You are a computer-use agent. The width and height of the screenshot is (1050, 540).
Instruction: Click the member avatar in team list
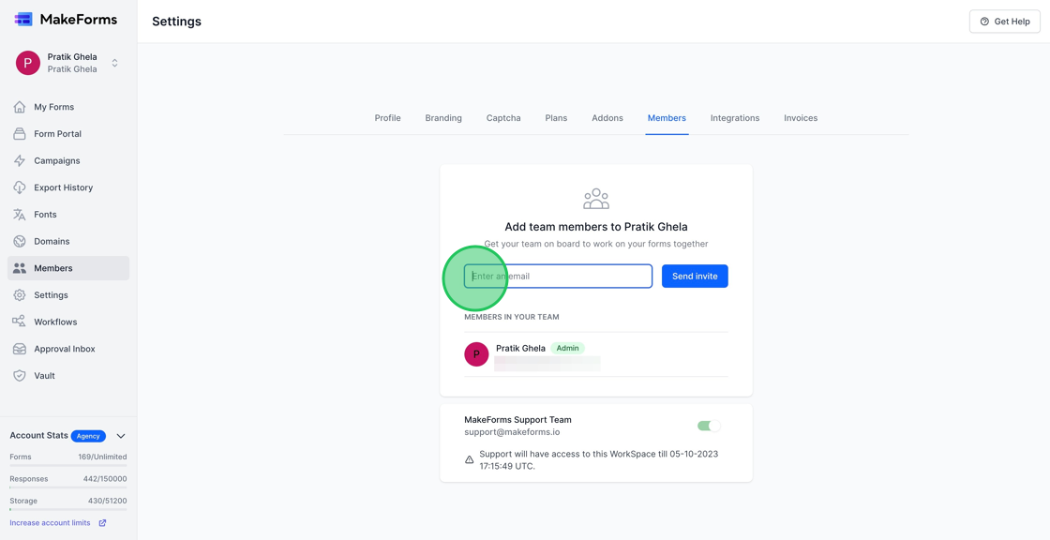pos(476,353)
